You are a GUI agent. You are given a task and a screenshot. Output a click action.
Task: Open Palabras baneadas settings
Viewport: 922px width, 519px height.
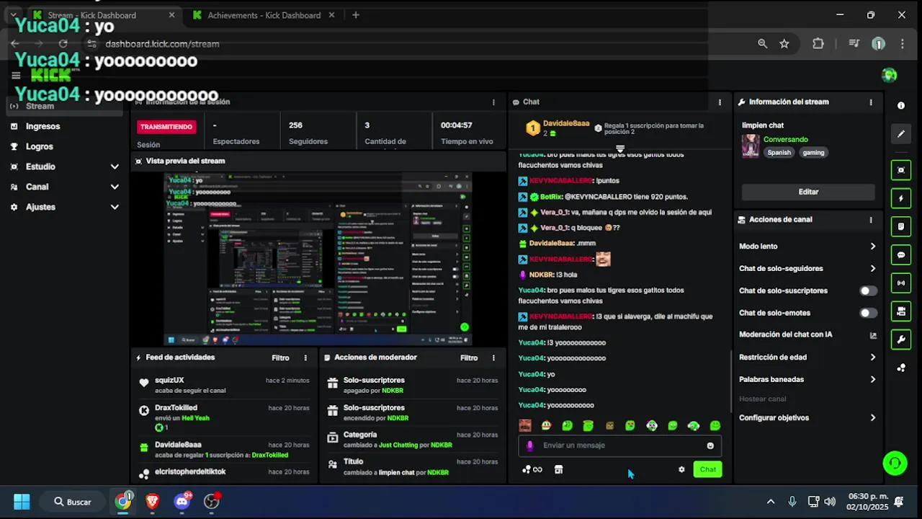point(807,380)
